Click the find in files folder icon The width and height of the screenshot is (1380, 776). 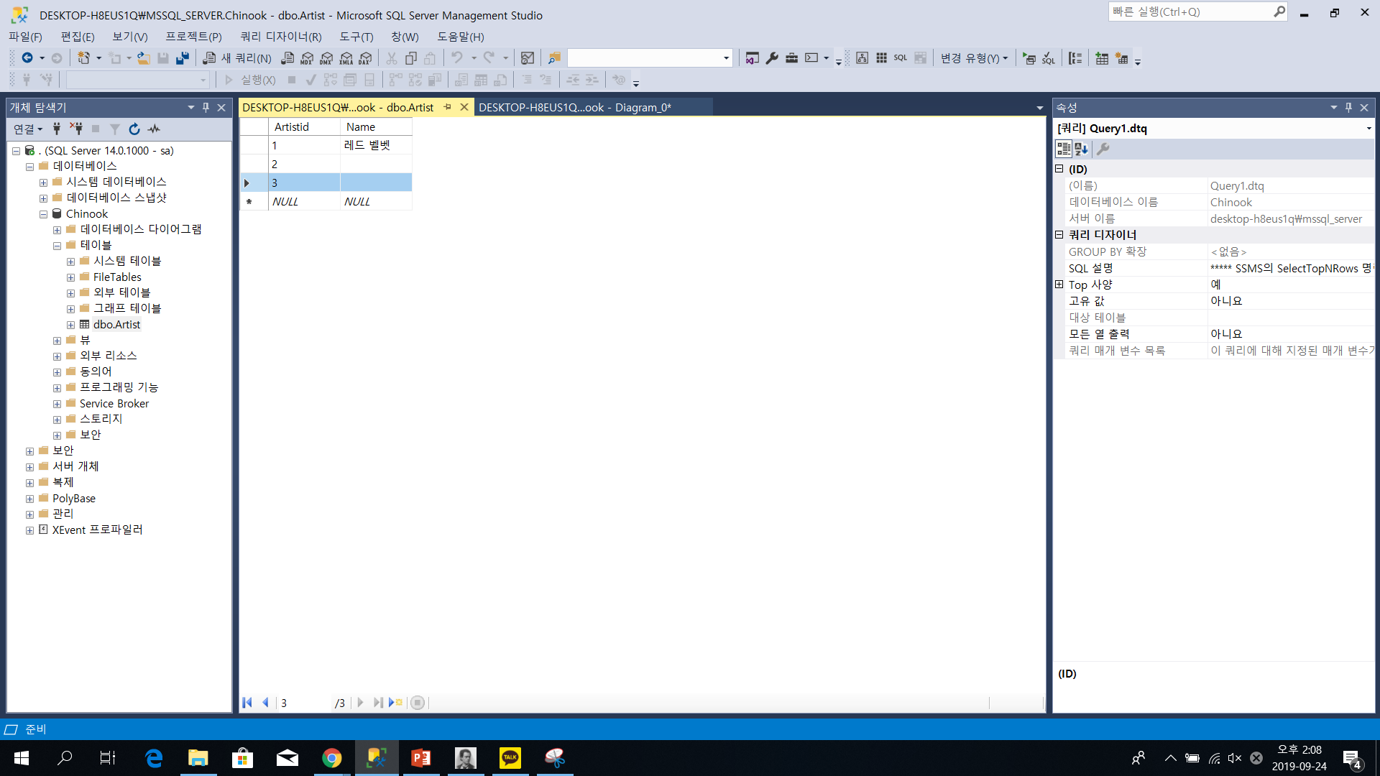(554, 58)
